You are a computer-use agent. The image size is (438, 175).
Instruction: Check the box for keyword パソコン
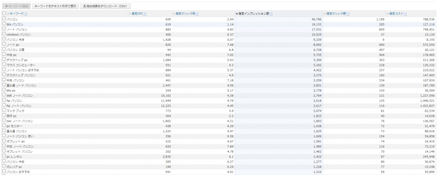(3, 18)
